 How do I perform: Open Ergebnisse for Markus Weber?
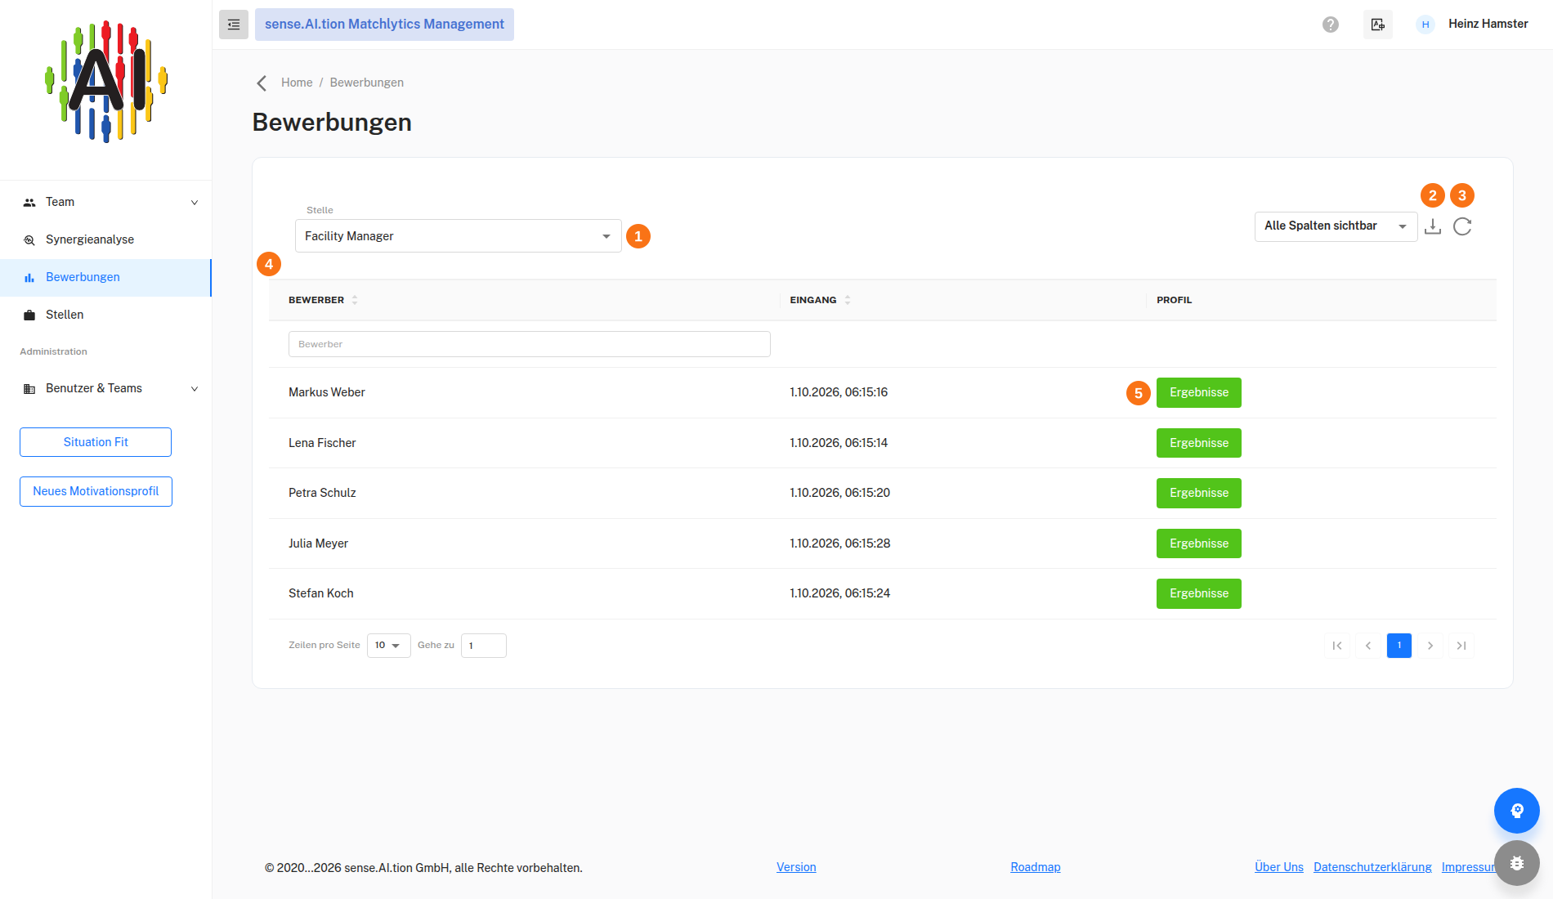coord(1198,392)
